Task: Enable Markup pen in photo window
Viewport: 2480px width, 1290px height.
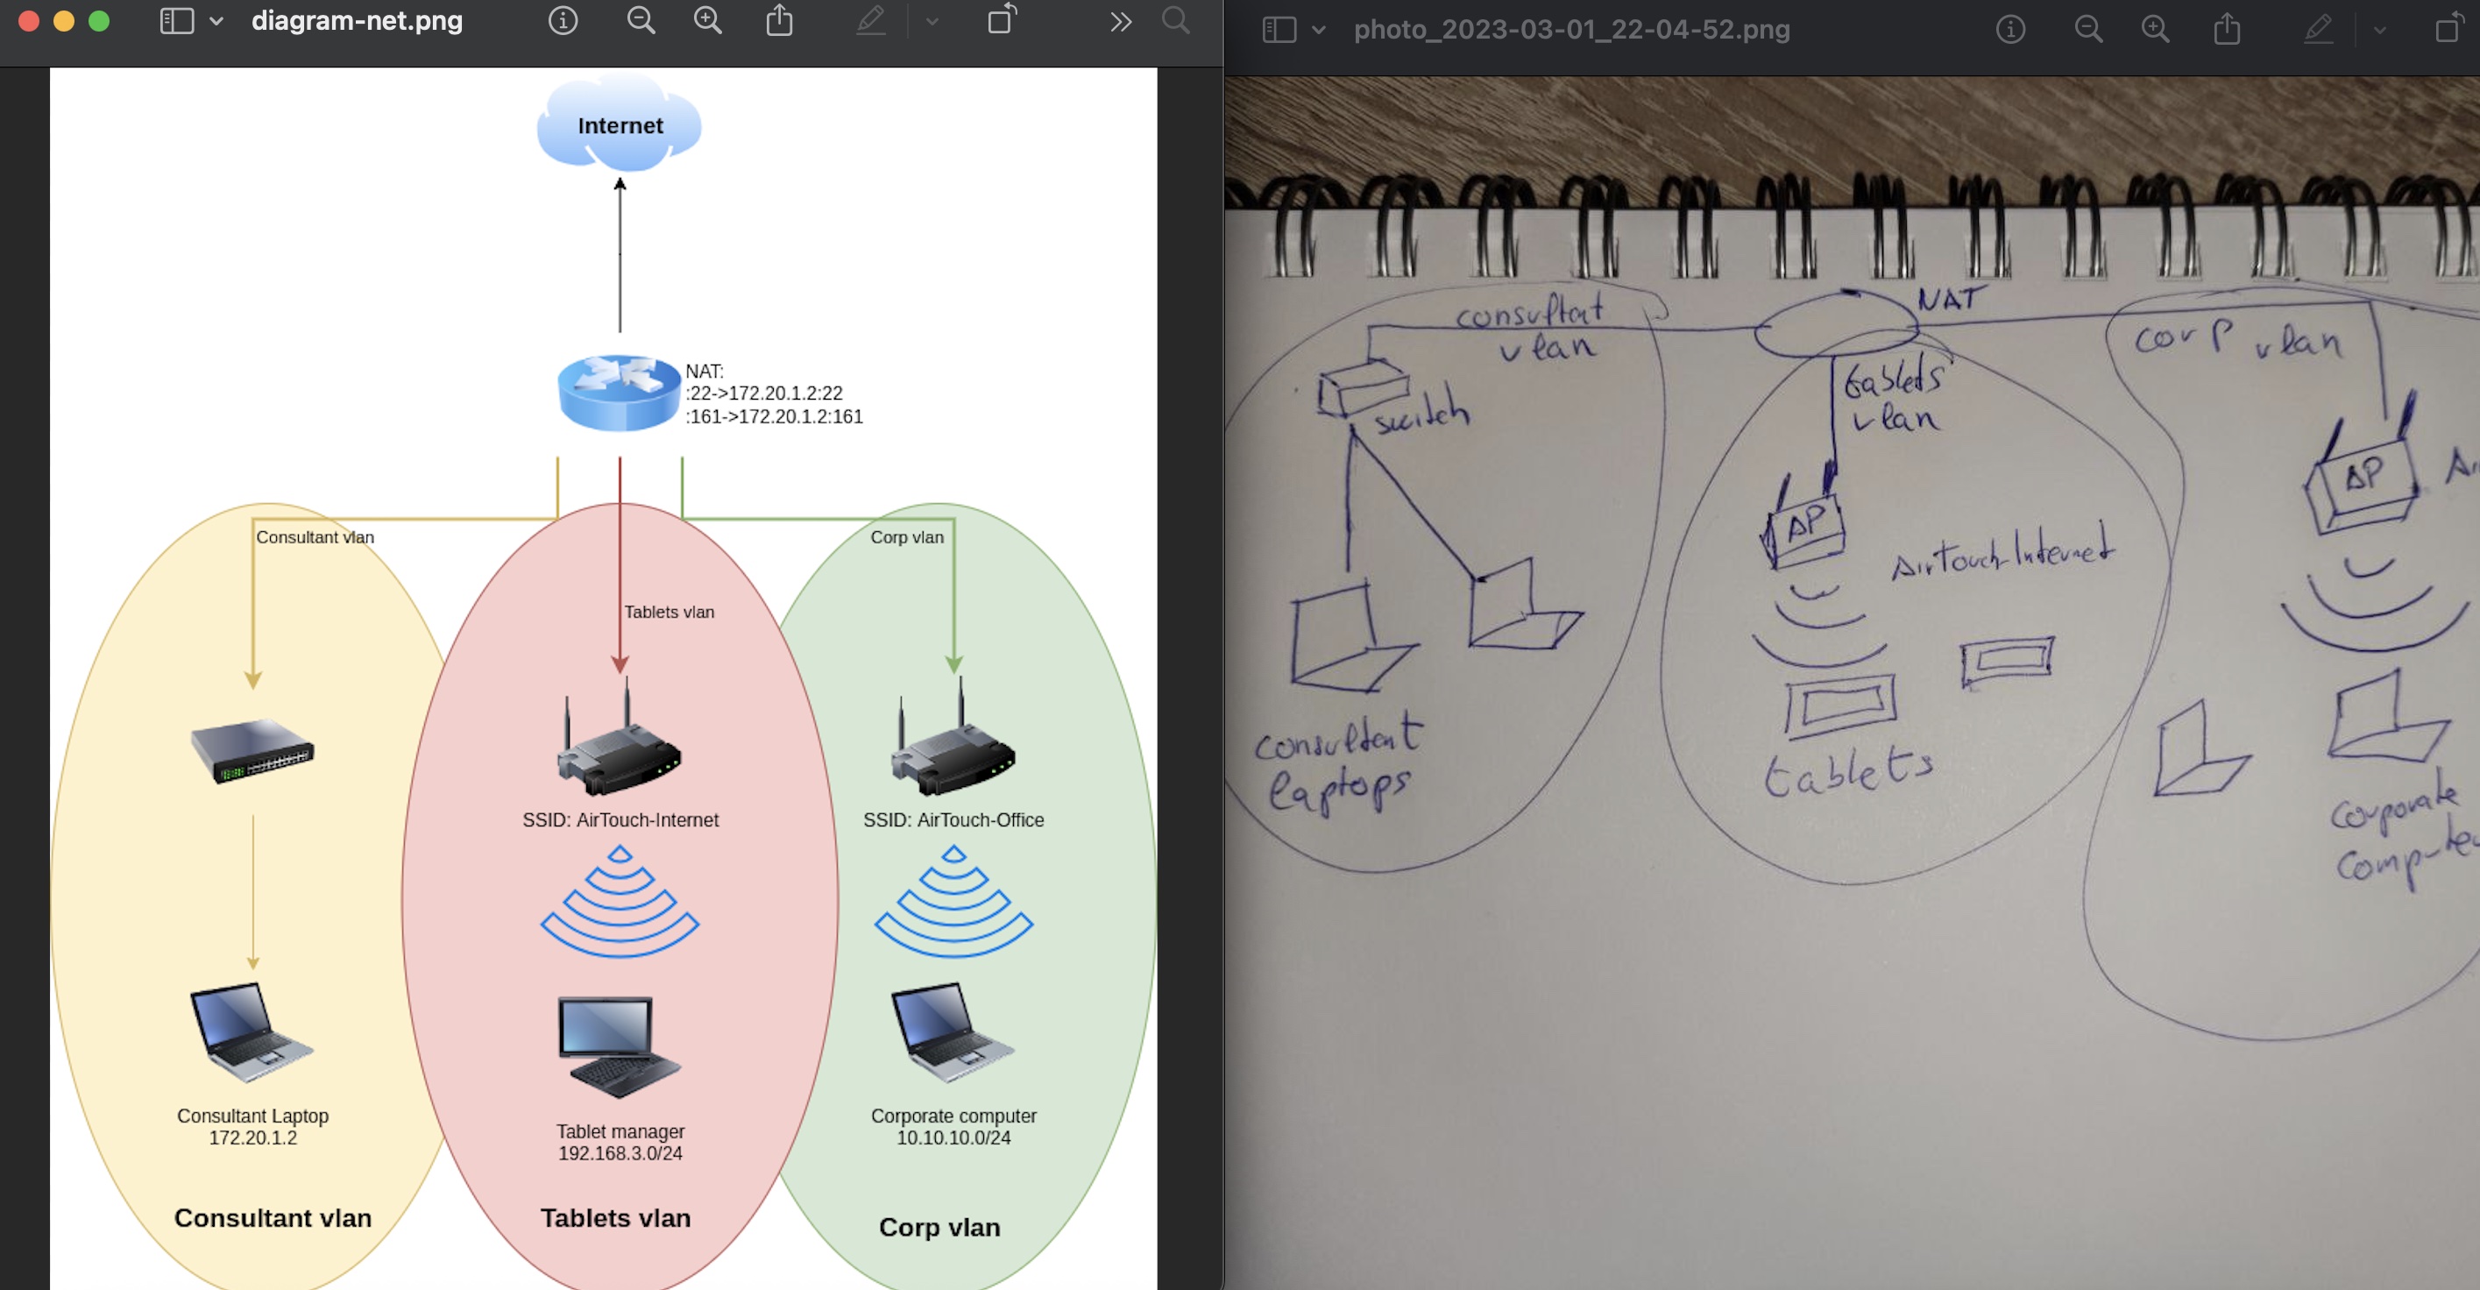Action: (2318, 30)
